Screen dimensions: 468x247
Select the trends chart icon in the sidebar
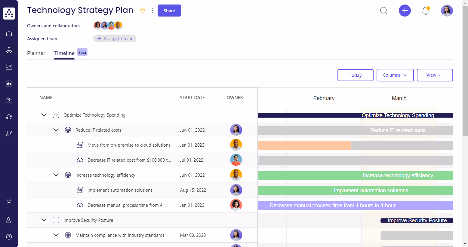pyautogui.click(x=9, y=67)
